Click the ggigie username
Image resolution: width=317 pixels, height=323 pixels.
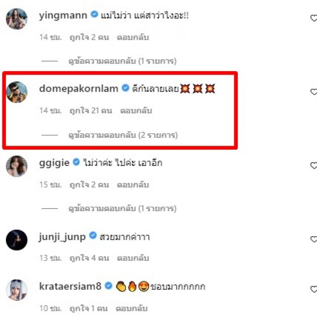point(54,162)
